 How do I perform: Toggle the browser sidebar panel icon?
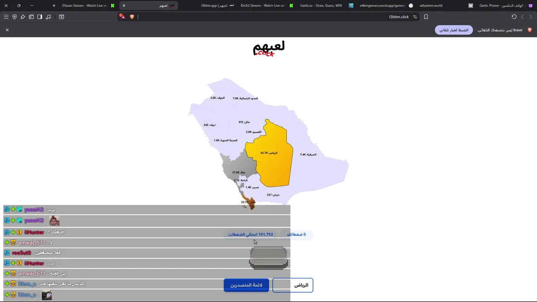39,17
